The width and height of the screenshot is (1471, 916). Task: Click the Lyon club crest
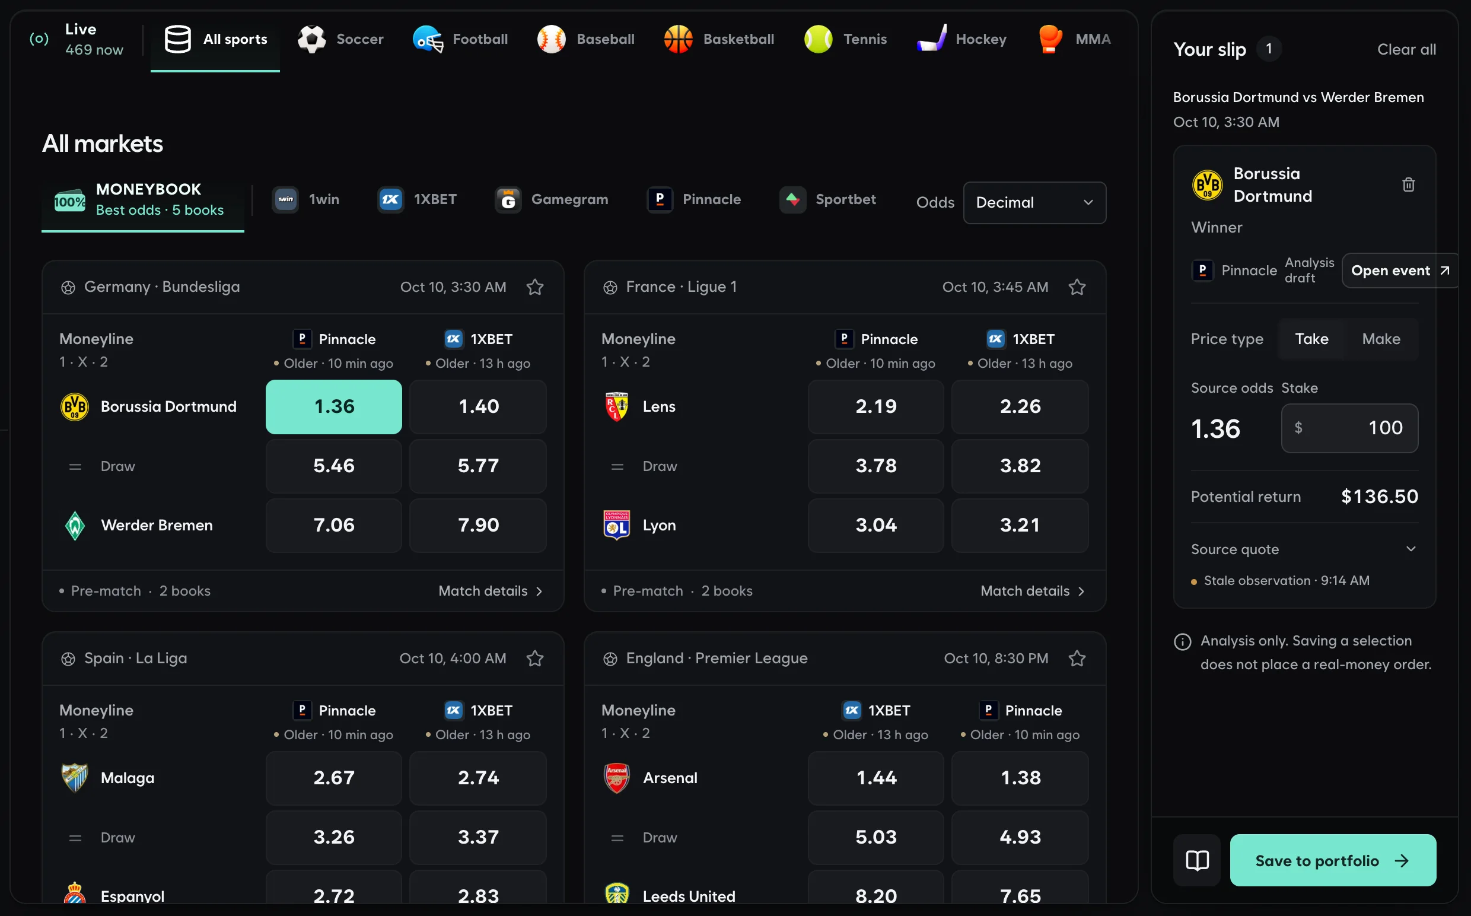616,525
